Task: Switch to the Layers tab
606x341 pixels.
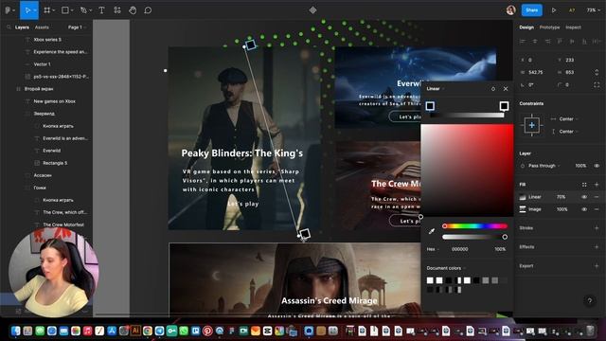Action: tap(22, 27)
